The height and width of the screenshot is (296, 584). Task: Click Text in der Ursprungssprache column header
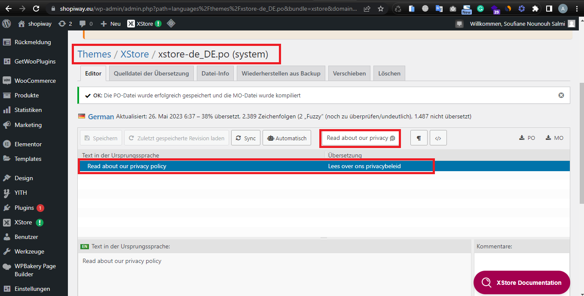(120, 155)
